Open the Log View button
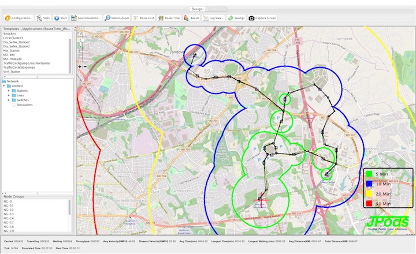Image resolution: width=416 pixels, height=254 pixels. [213, 18]
